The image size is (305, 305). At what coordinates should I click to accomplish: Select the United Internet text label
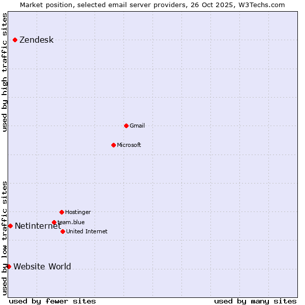[x=86, y=231]
